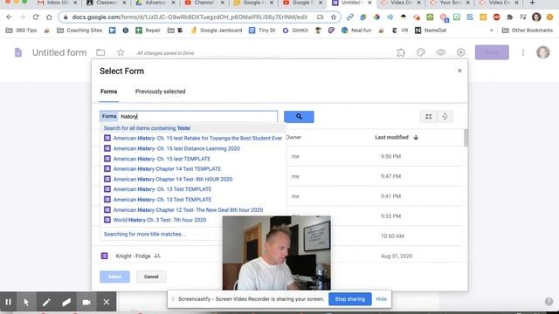Switch to the Channel browser tab
Screen dimensions: 559x314
click(x=204, y=3)
